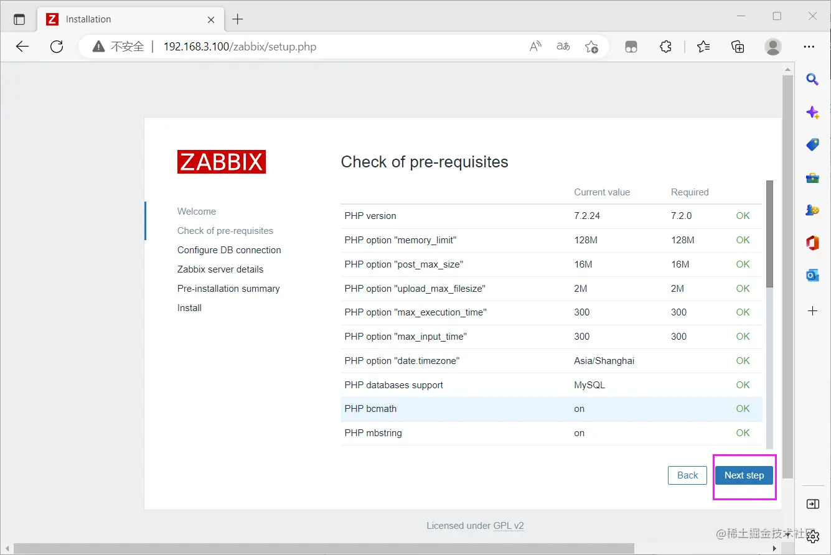The image size is (831, 555).
Task: Open sidebar Discover sparkle icon
Action: [x=812, y=112]
